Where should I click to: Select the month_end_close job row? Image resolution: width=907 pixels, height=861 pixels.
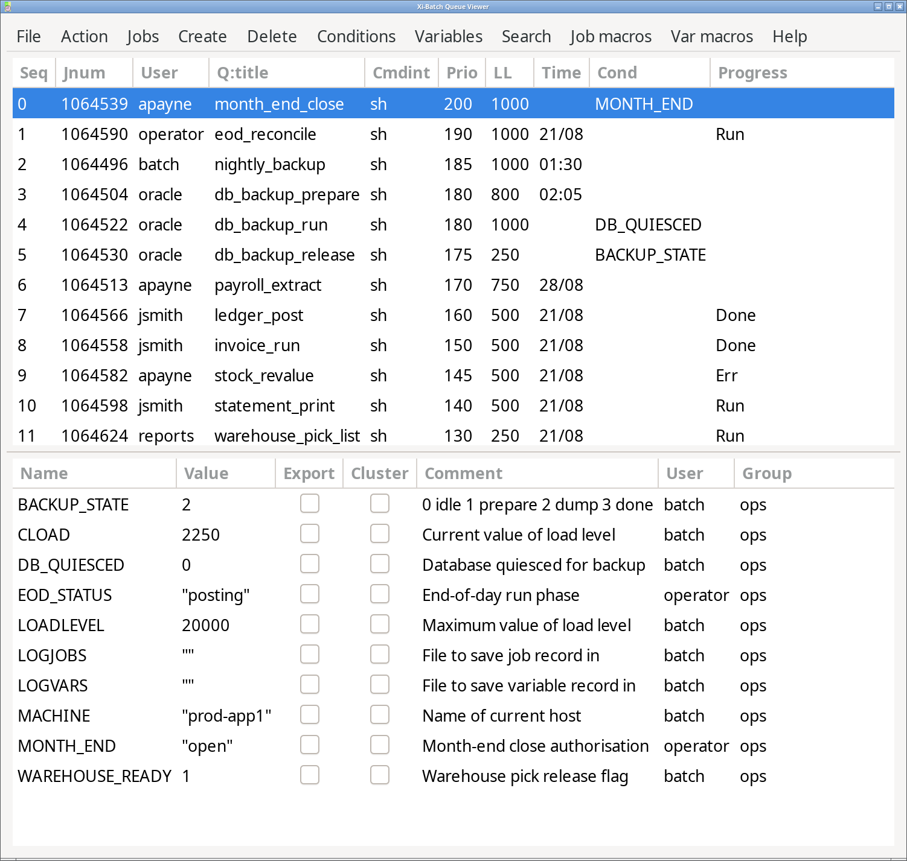(x=453, y=104)
